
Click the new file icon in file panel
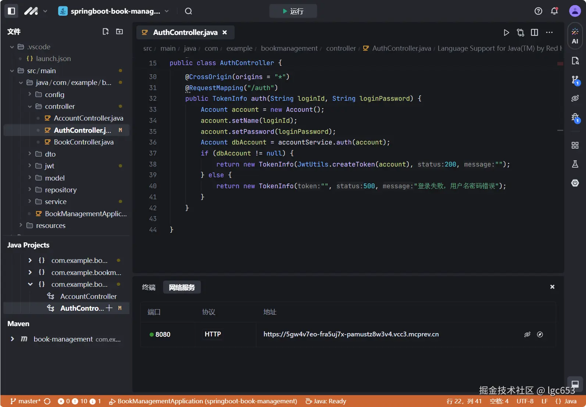[x=106, y=32]
